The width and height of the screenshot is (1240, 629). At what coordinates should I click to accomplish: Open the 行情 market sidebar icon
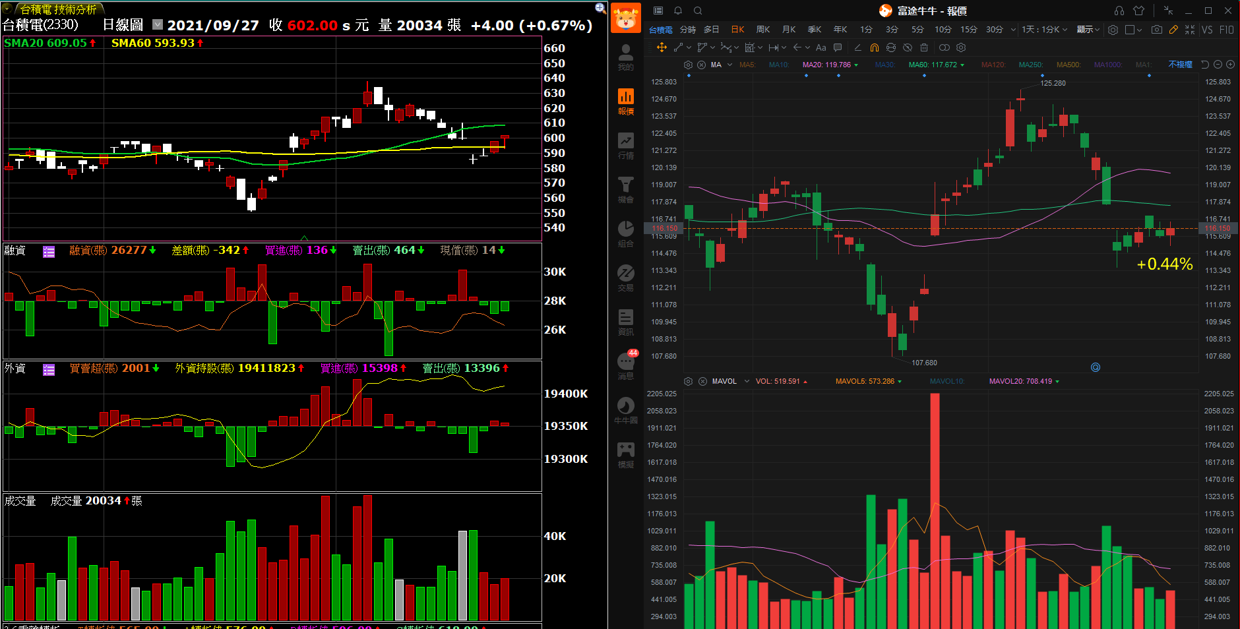click(626, 146)
